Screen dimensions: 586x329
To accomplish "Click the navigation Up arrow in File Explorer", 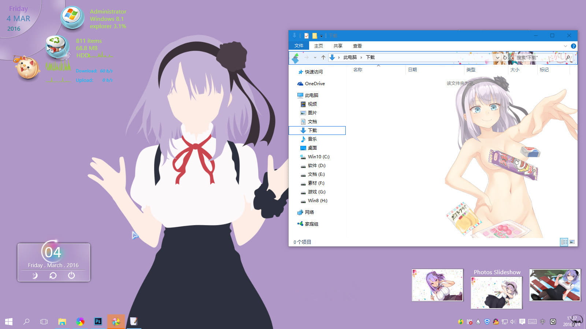I will click(323, 57).
